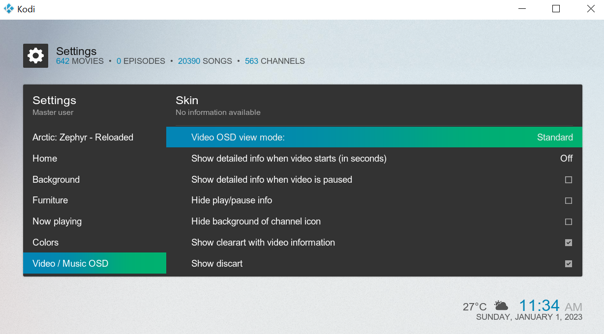Viewport: 604px width, 334px height.
Task: Switch to the Background settings category
Action: click(x=56, y=180)
